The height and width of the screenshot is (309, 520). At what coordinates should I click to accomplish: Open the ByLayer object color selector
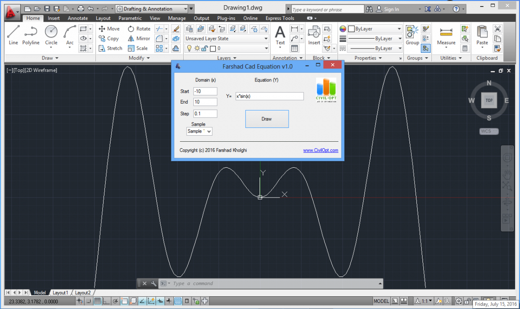click(374, 29)
